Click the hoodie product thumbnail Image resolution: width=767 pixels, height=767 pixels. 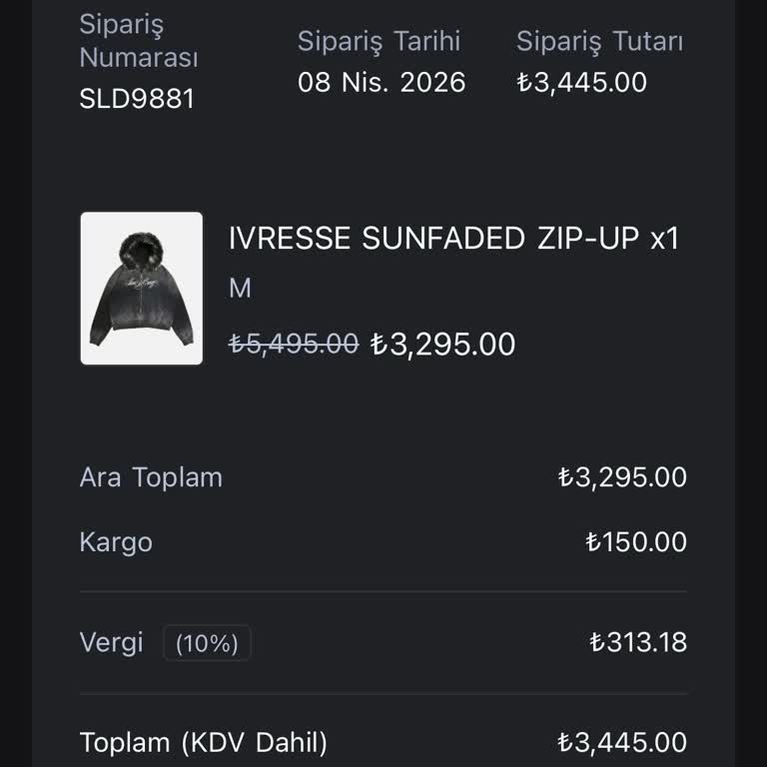point(141,289)
